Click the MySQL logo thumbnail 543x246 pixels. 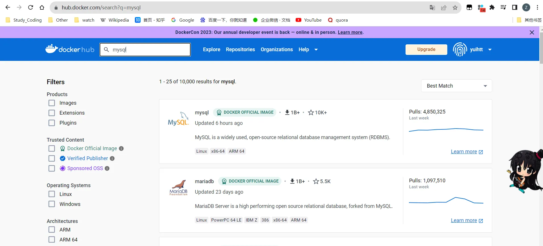pos(178,119)
